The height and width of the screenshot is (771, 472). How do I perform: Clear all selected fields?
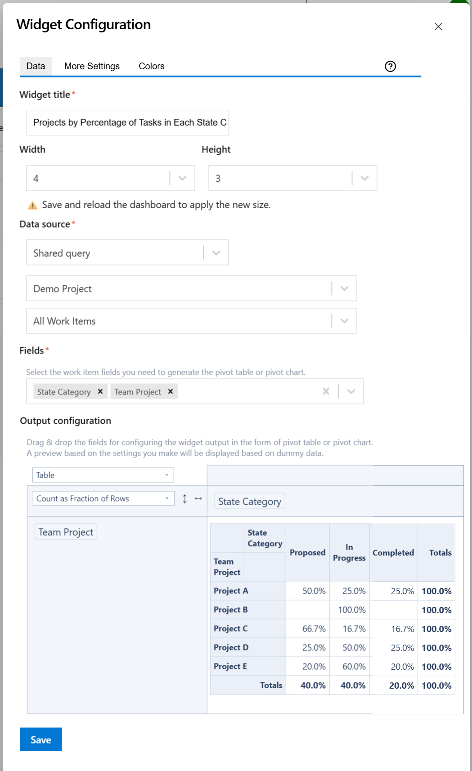click(x=326, y=391)
